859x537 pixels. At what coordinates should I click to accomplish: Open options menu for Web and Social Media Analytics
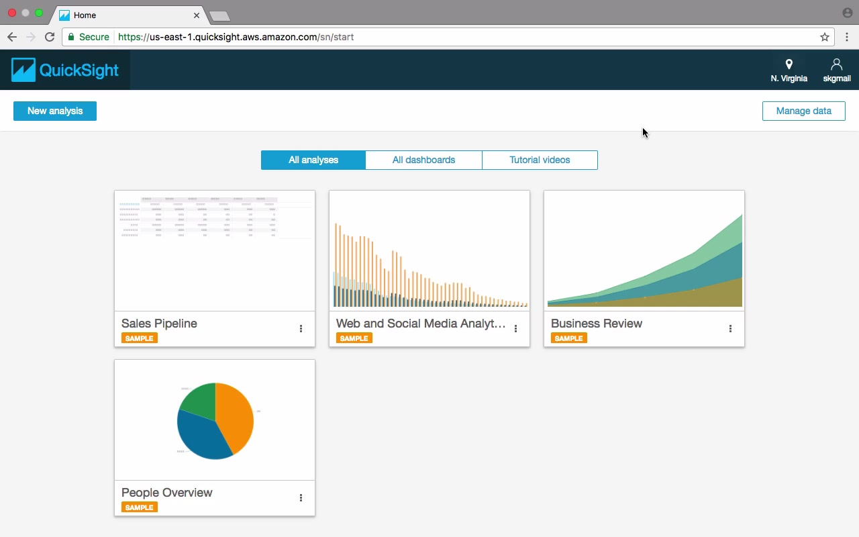pos(515,329)
